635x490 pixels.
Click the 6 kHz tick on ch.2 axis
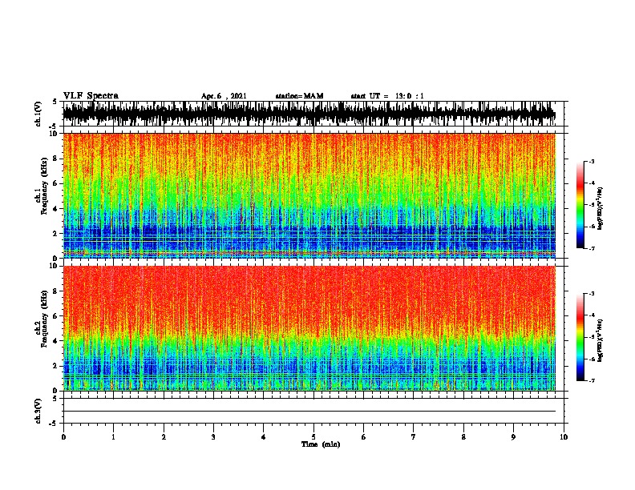coord(56,315)
